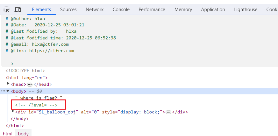Switch to the Performance tab
This screenshot has width=278, height=136.
pos(152,10)
